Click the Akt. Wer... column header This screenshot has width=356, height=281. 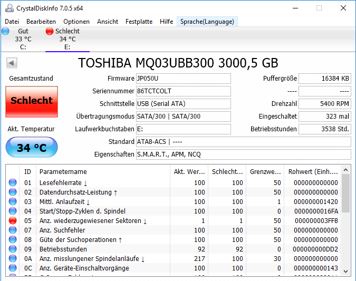pos(189,172)
